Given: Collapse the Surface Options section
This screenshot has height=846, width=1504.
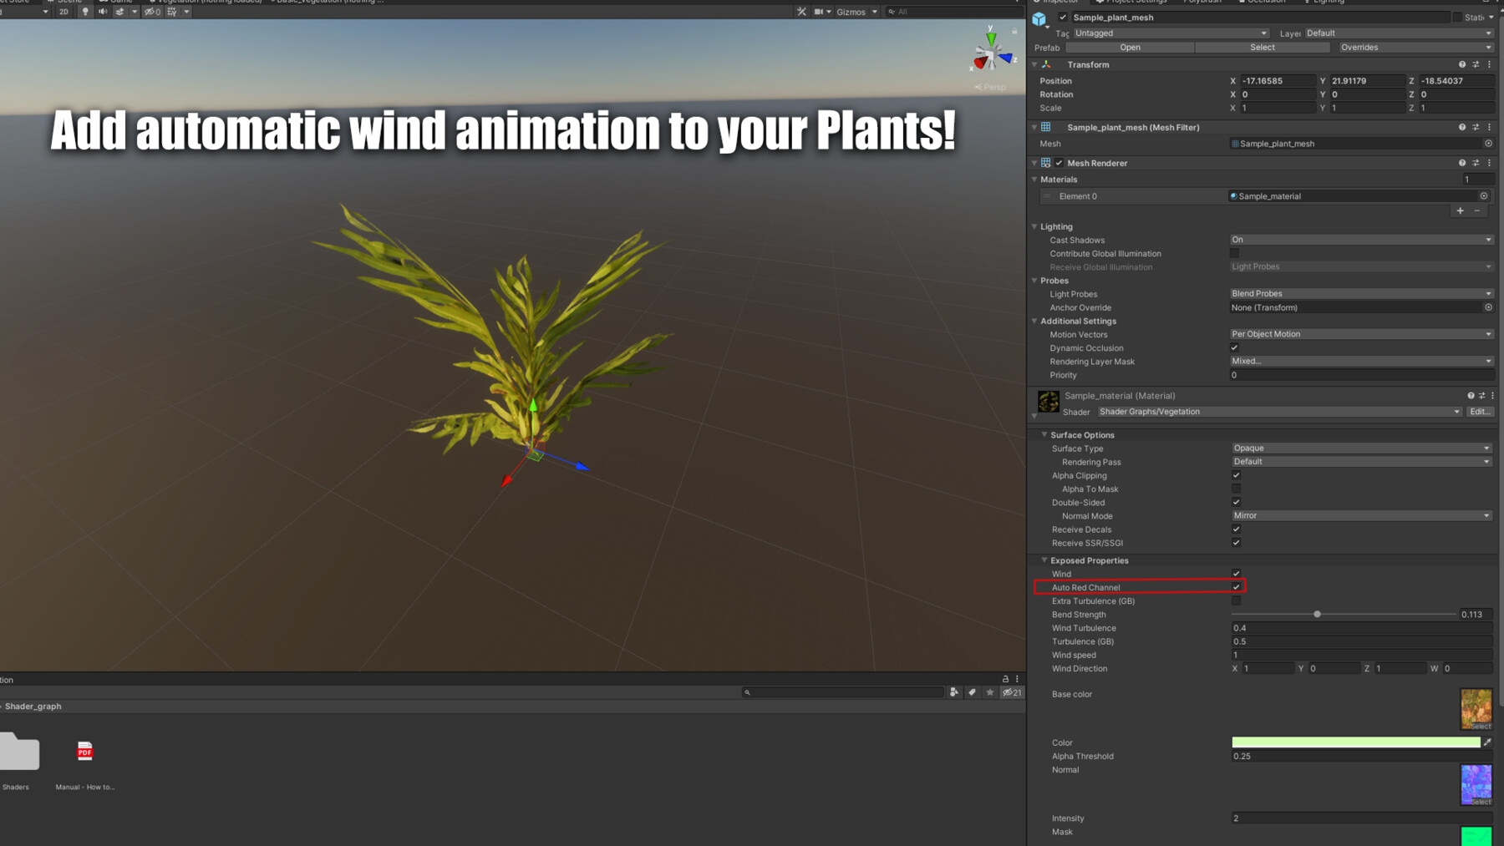Looking at the screenshot, I should [x=1044, y=435].
